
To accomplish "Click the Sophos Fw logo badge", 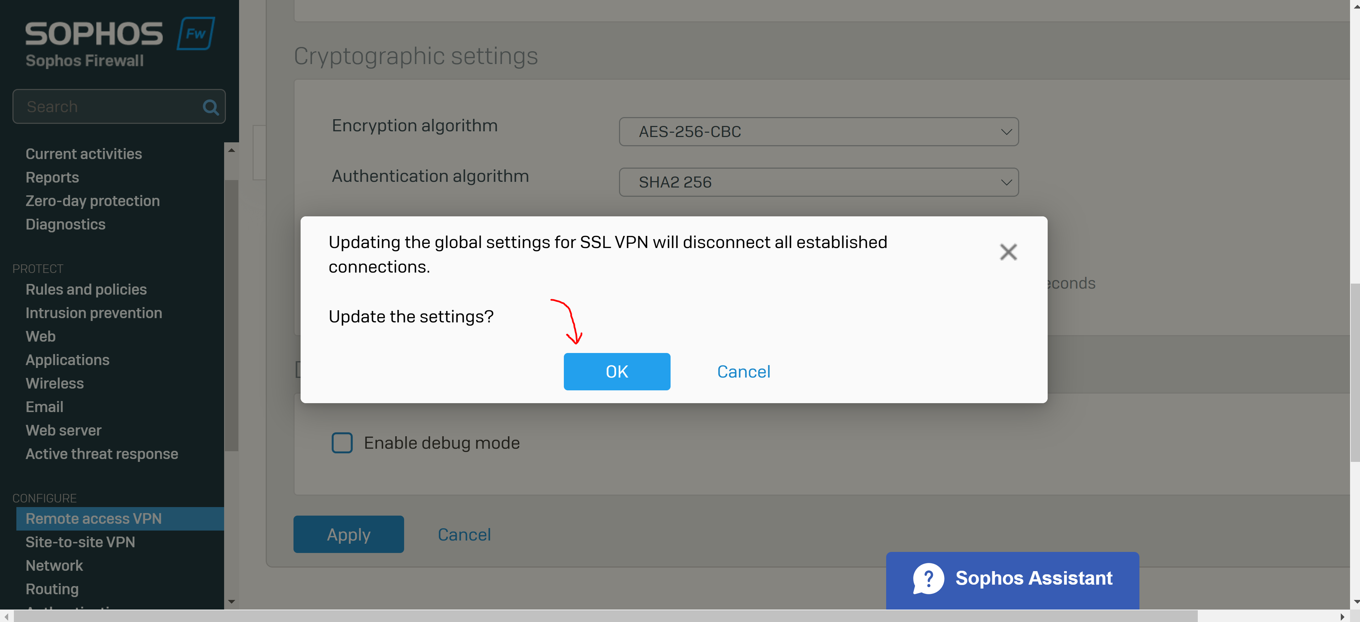I will point(196,33).
